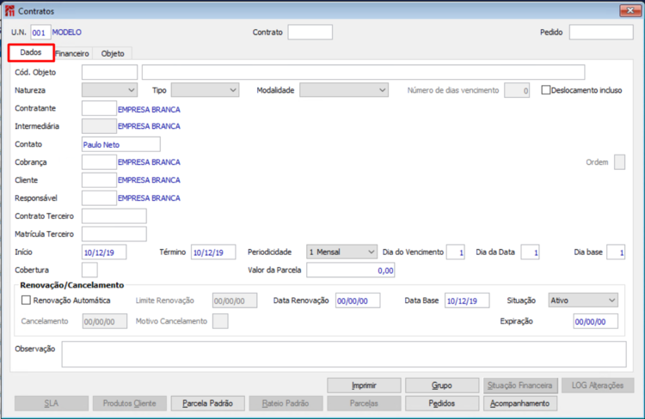The image size is (645, 419).
Task: Click the Data Renovação date field
Action: [x=358, y=301]
